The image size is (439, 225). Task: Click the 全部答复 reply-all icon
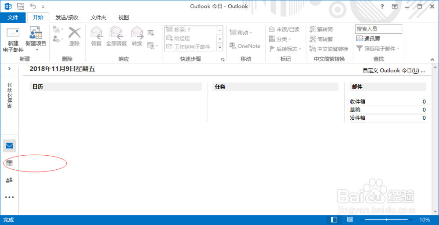pos(116,36)
